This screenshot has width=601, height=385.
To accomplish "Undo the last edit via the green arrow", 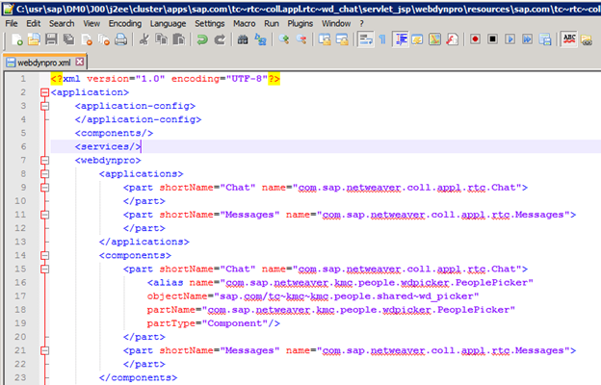I will (x=202, y=39).
